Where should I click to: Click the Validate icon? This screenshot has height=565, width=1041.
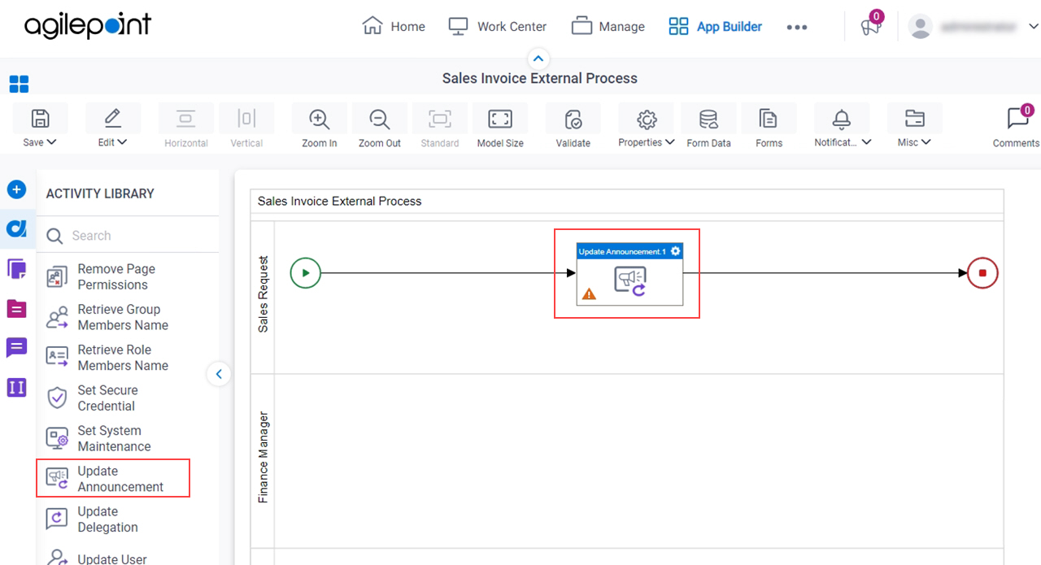pos(573,119)
